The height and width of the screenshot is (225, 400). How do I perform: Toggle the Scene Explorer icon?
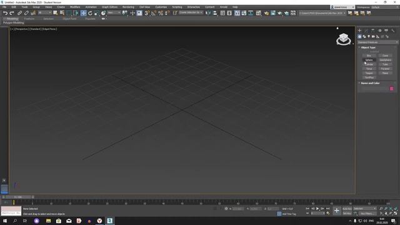(x=222, y=13)
